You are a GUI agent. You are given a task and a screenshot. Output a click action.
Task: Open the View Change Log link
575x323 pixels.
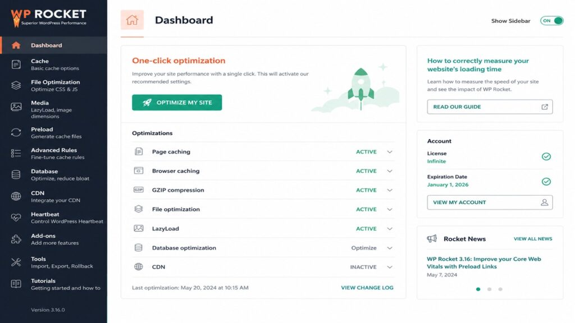tap(367, 288)
